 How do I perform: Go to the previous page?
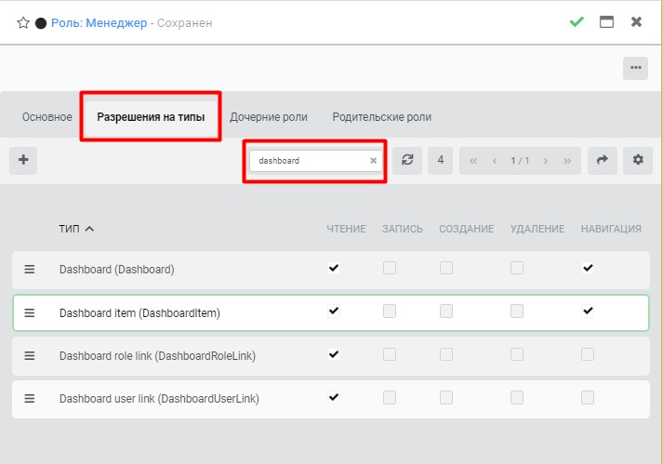495,161
